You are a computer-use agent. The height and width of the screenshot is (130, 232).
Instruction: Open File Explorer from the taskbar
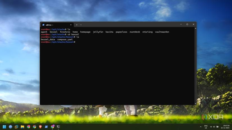pos(22,127)
